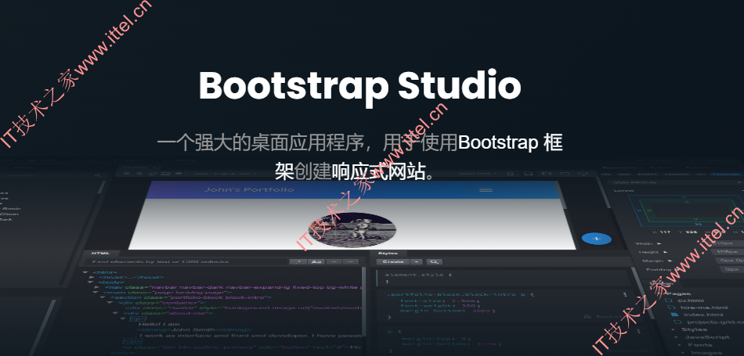Select the 'a class btn btn-outline-primary' row
Image resolution: width=744 pixels, height=356 pixels.
point(242,347)
